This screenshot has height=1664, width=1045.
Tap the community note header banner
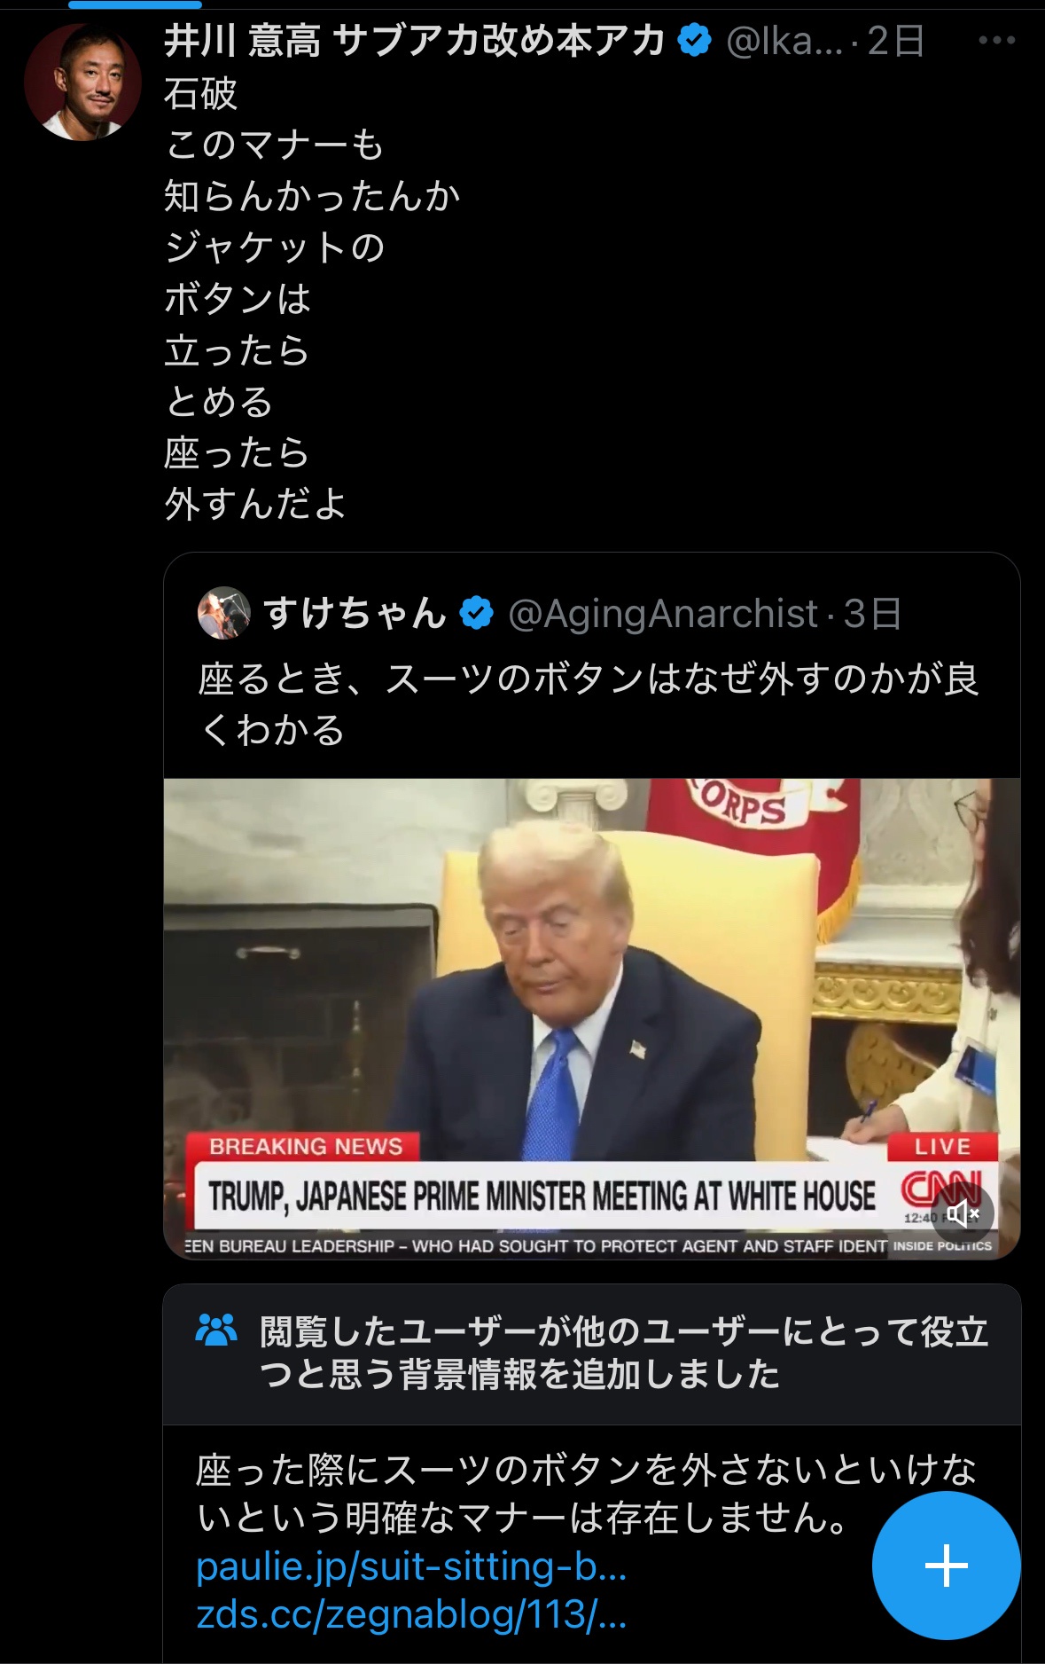coord(592,1354)
